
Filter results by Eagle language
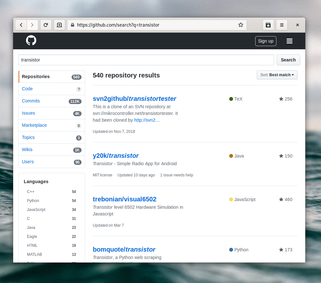51,237
